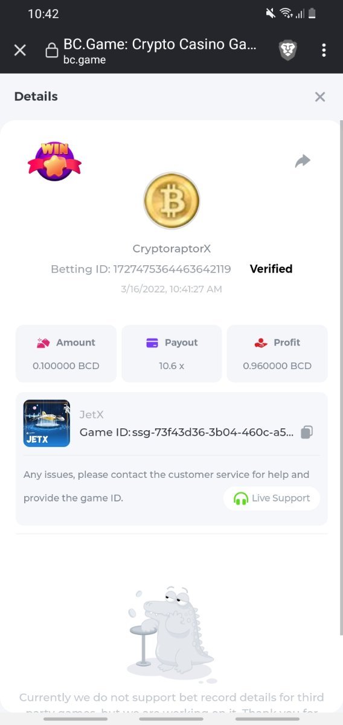This screenshot has height=725, width=343.
Task: Click the green headset support icon
Action: tap(241, 498)
